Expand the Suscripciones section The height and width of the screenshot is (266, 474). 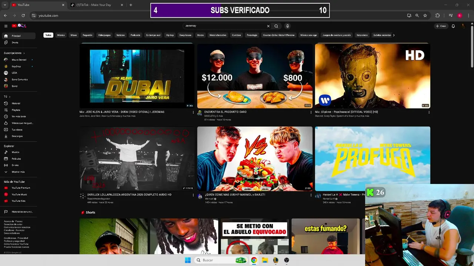point(14,53)
